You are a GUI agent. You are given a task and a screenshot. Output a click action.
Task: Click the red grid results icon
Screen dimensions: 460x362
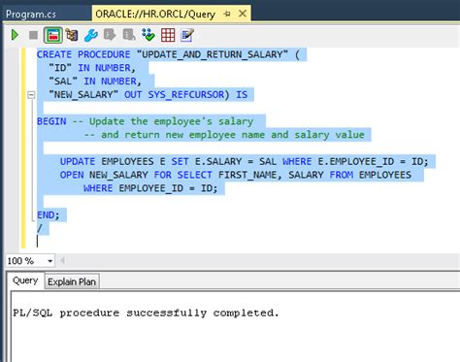coord(168,35)
